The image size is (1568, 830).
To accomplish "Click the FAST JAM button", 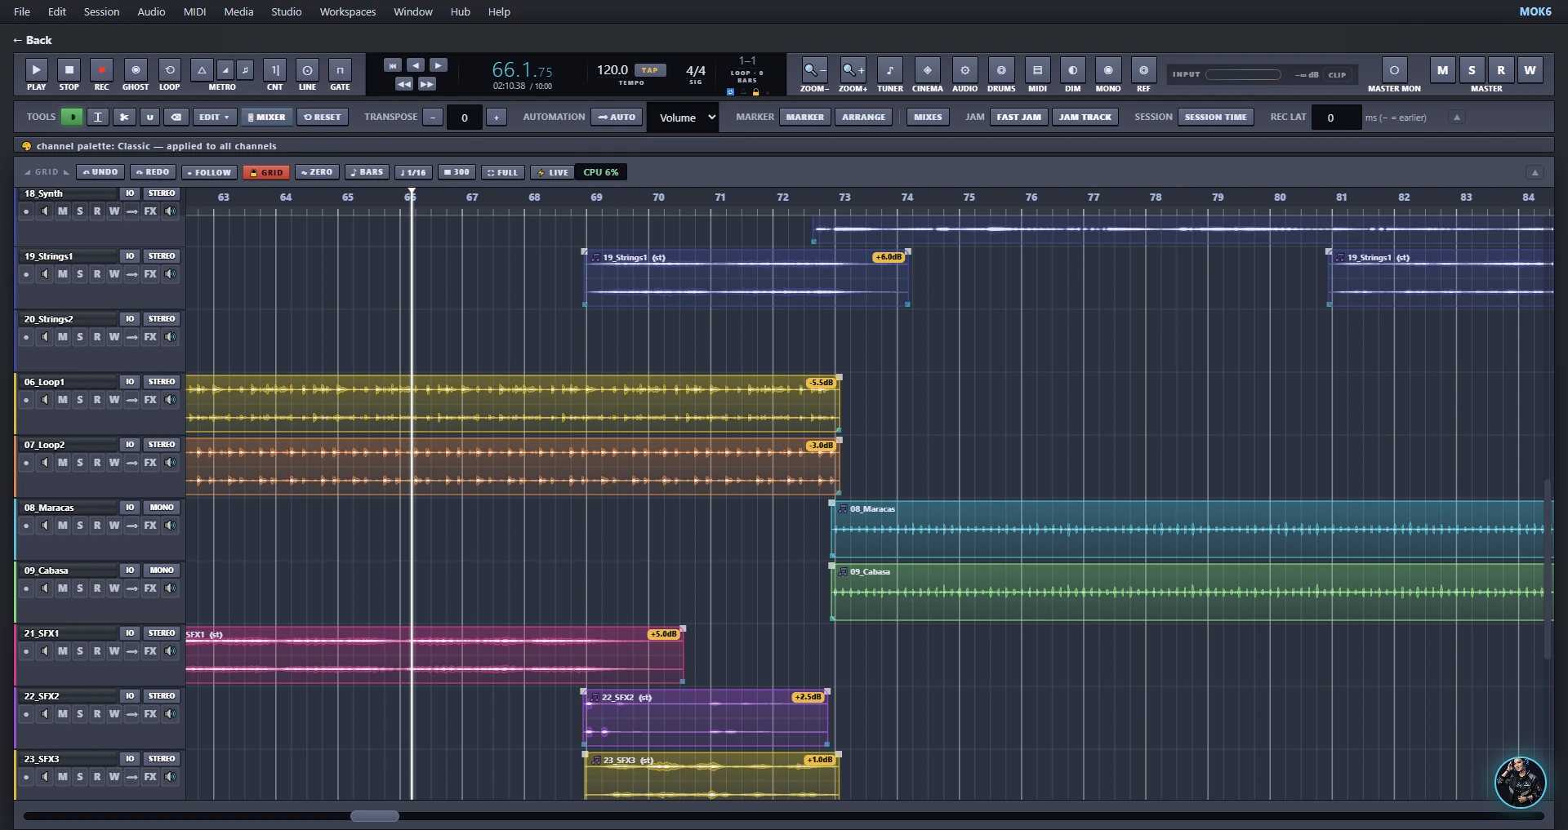I will pos(1018,117).
